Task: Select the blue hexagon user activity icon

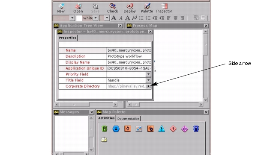Action: pos(116,129)
